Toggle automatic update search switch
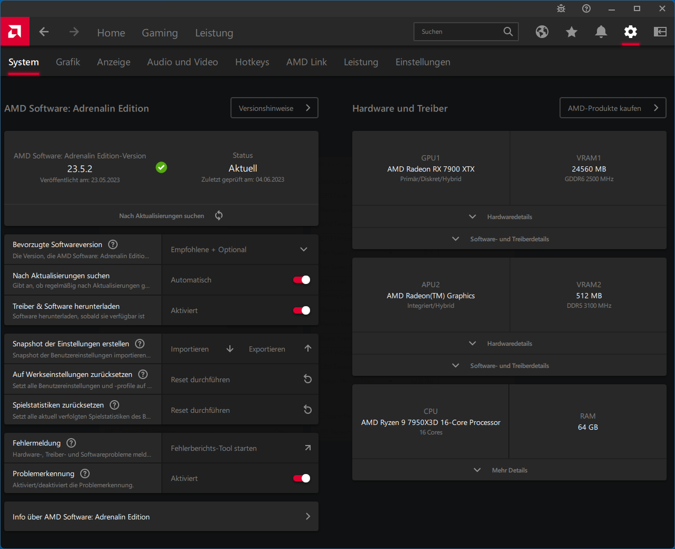This screenshot has height=549, width=675. tap(302, 280)
